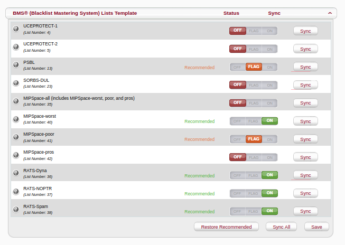Viewport: 345px width, 245px height.
Task: Sync the MIPSpace-poor list
Action: [305, 139]
